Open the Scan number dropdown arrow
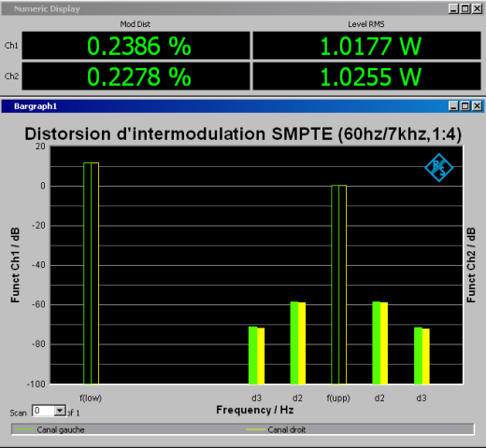The width and height of the screenshot is (486, 448). 60,411
